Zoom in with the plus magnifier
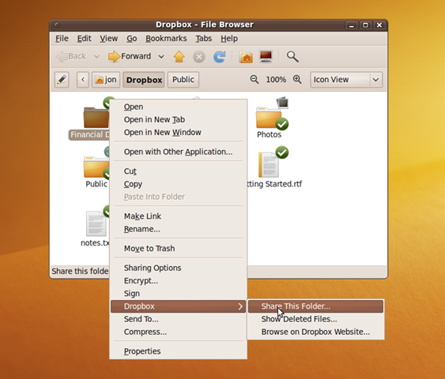 297,80
